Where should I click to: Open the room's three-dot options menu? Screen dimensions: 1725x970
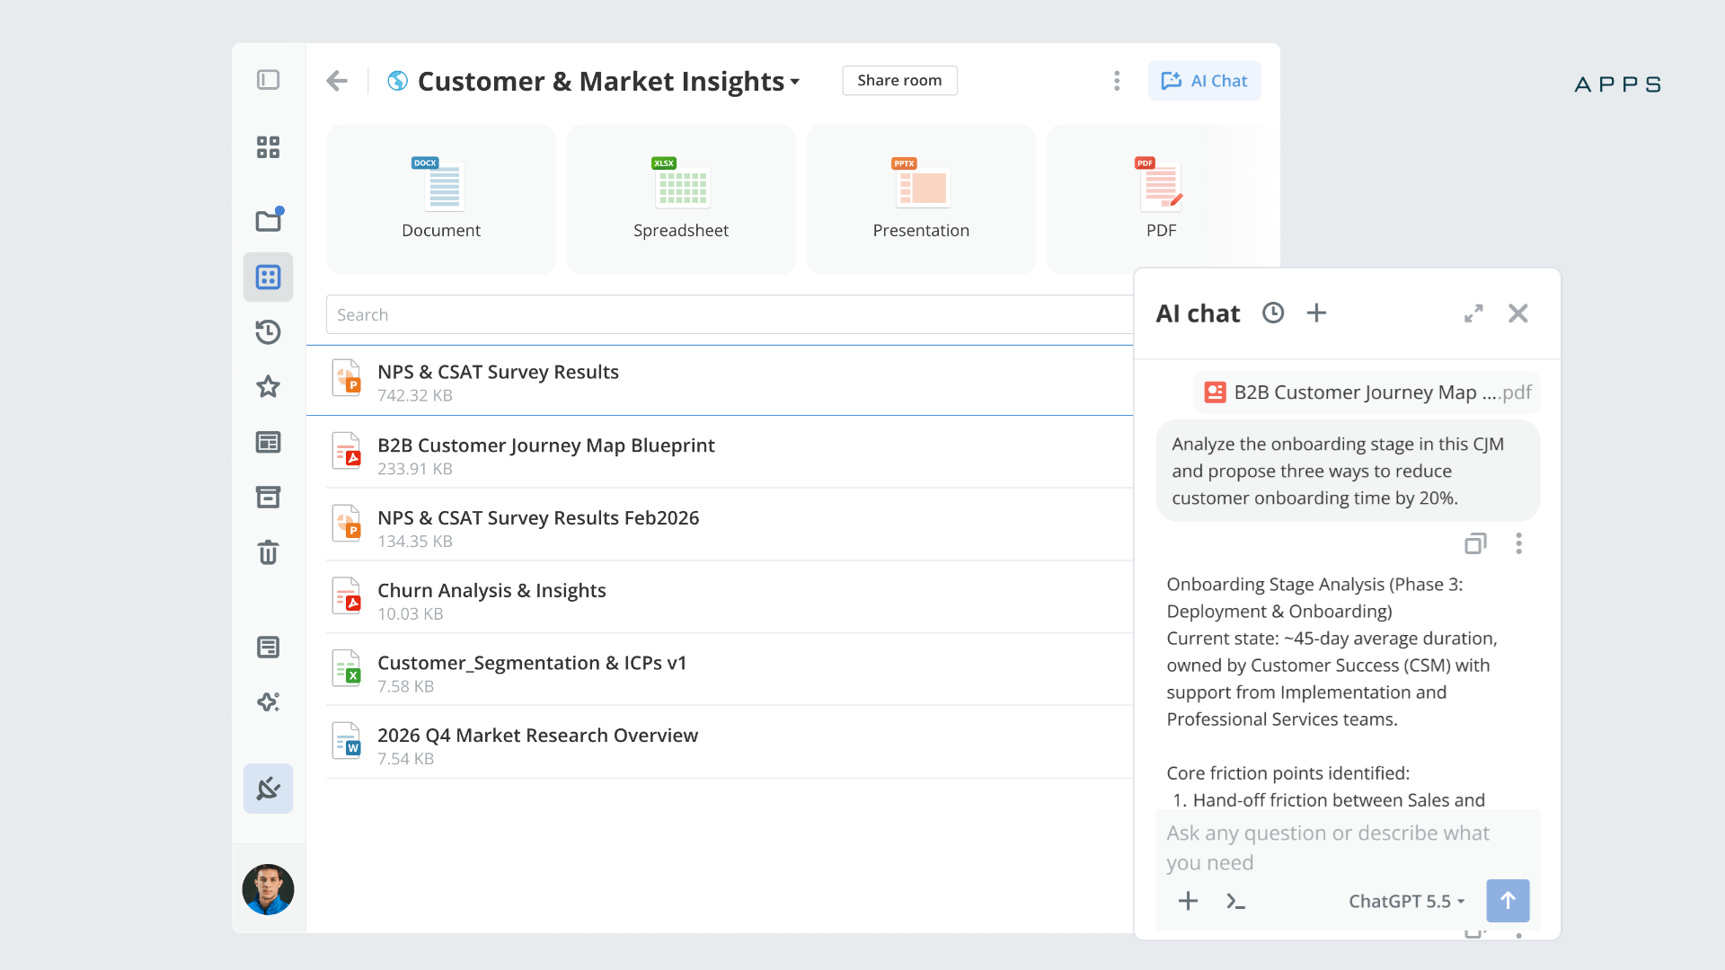tap(1117, 81)
